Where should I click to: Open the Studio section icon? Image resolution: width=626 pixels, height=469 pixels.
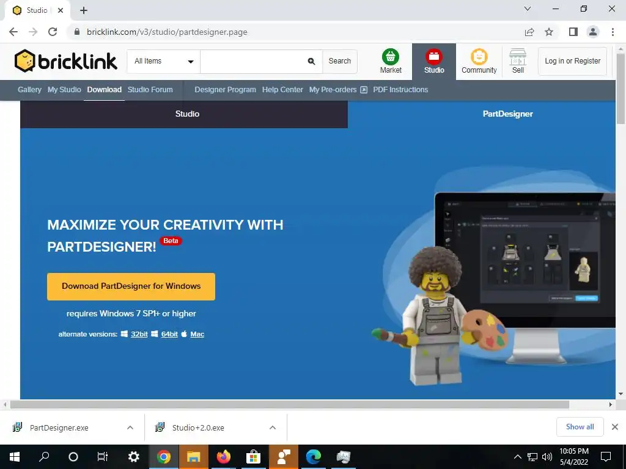point(434,61)
